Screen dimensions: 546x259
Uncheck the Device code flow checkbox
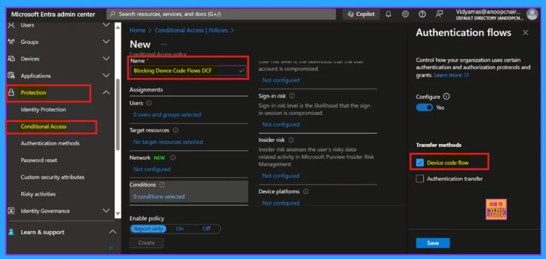tap(420, 163)
